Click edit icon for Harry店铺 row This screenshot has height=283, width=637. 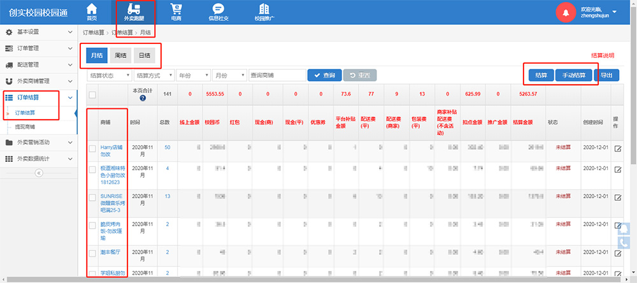[618, 149]
